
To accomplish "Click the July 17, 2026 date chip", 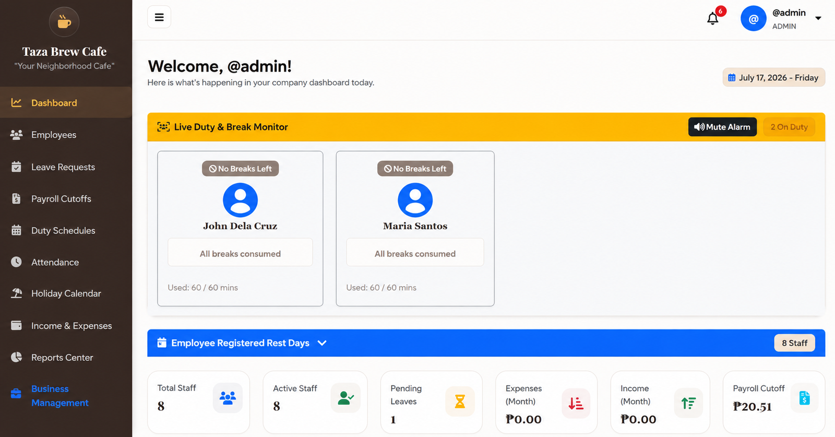I will (773, 77).
